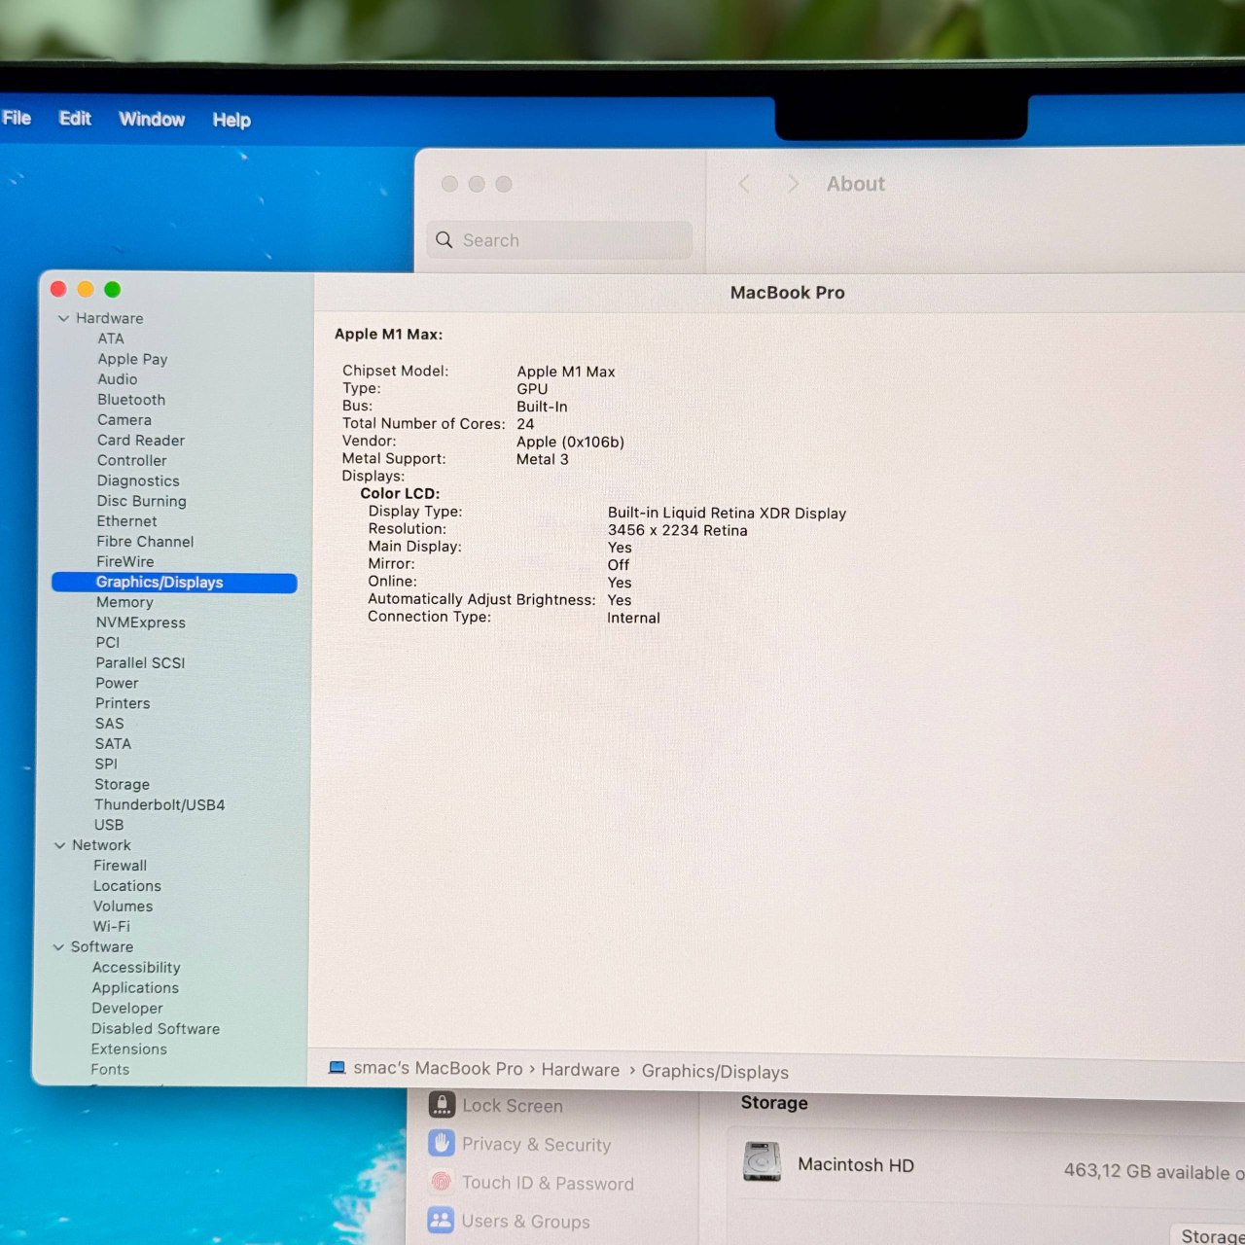1245x1245 pixels.
Task: Collapse the Software section
Action: [x=60, y=947]
